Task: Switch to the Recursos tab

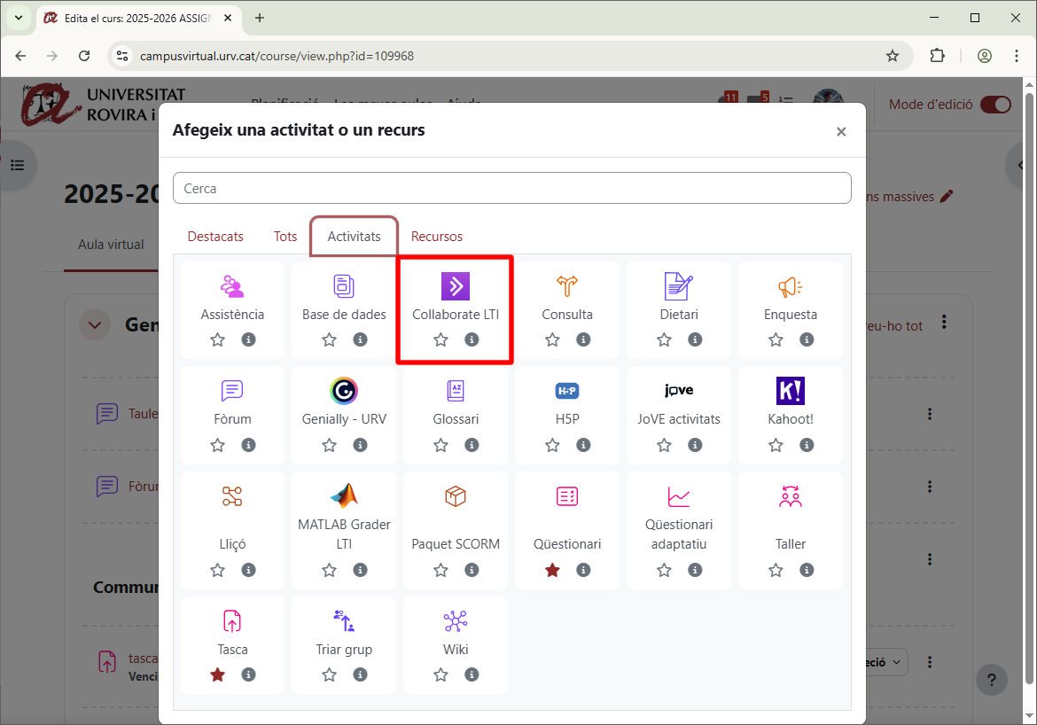Action: [x=436, y=237]
